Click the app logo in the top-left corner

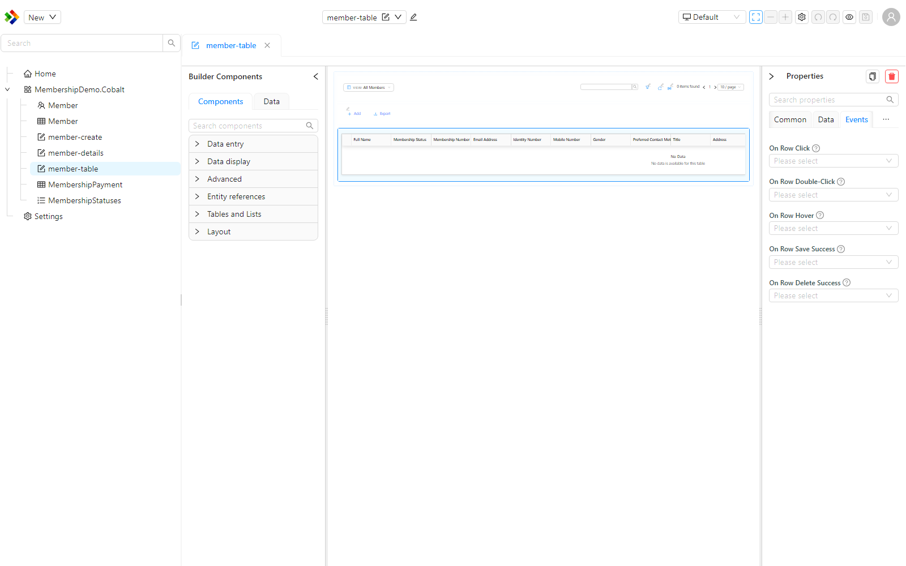(11, 17)
